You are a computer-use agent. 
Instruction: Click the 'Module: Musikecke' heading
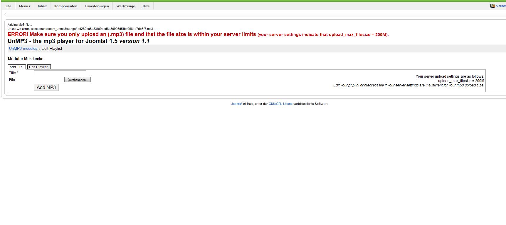point(26,59)
